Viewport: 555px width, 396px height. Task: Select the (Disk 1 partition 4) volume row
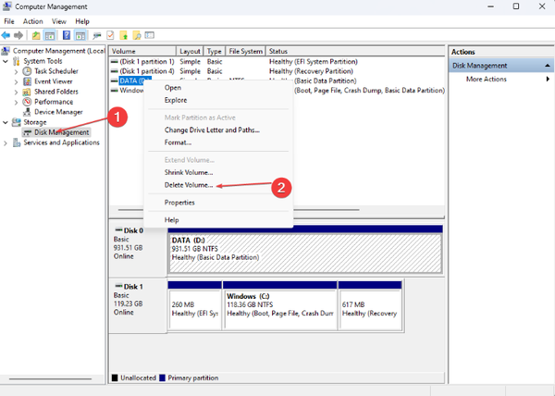pos(277,71)
